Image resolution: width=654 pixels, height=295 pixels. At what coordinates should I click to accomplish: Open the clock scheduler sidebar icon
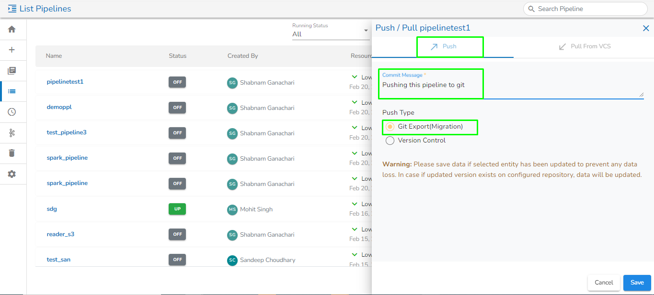coord(12,112)
